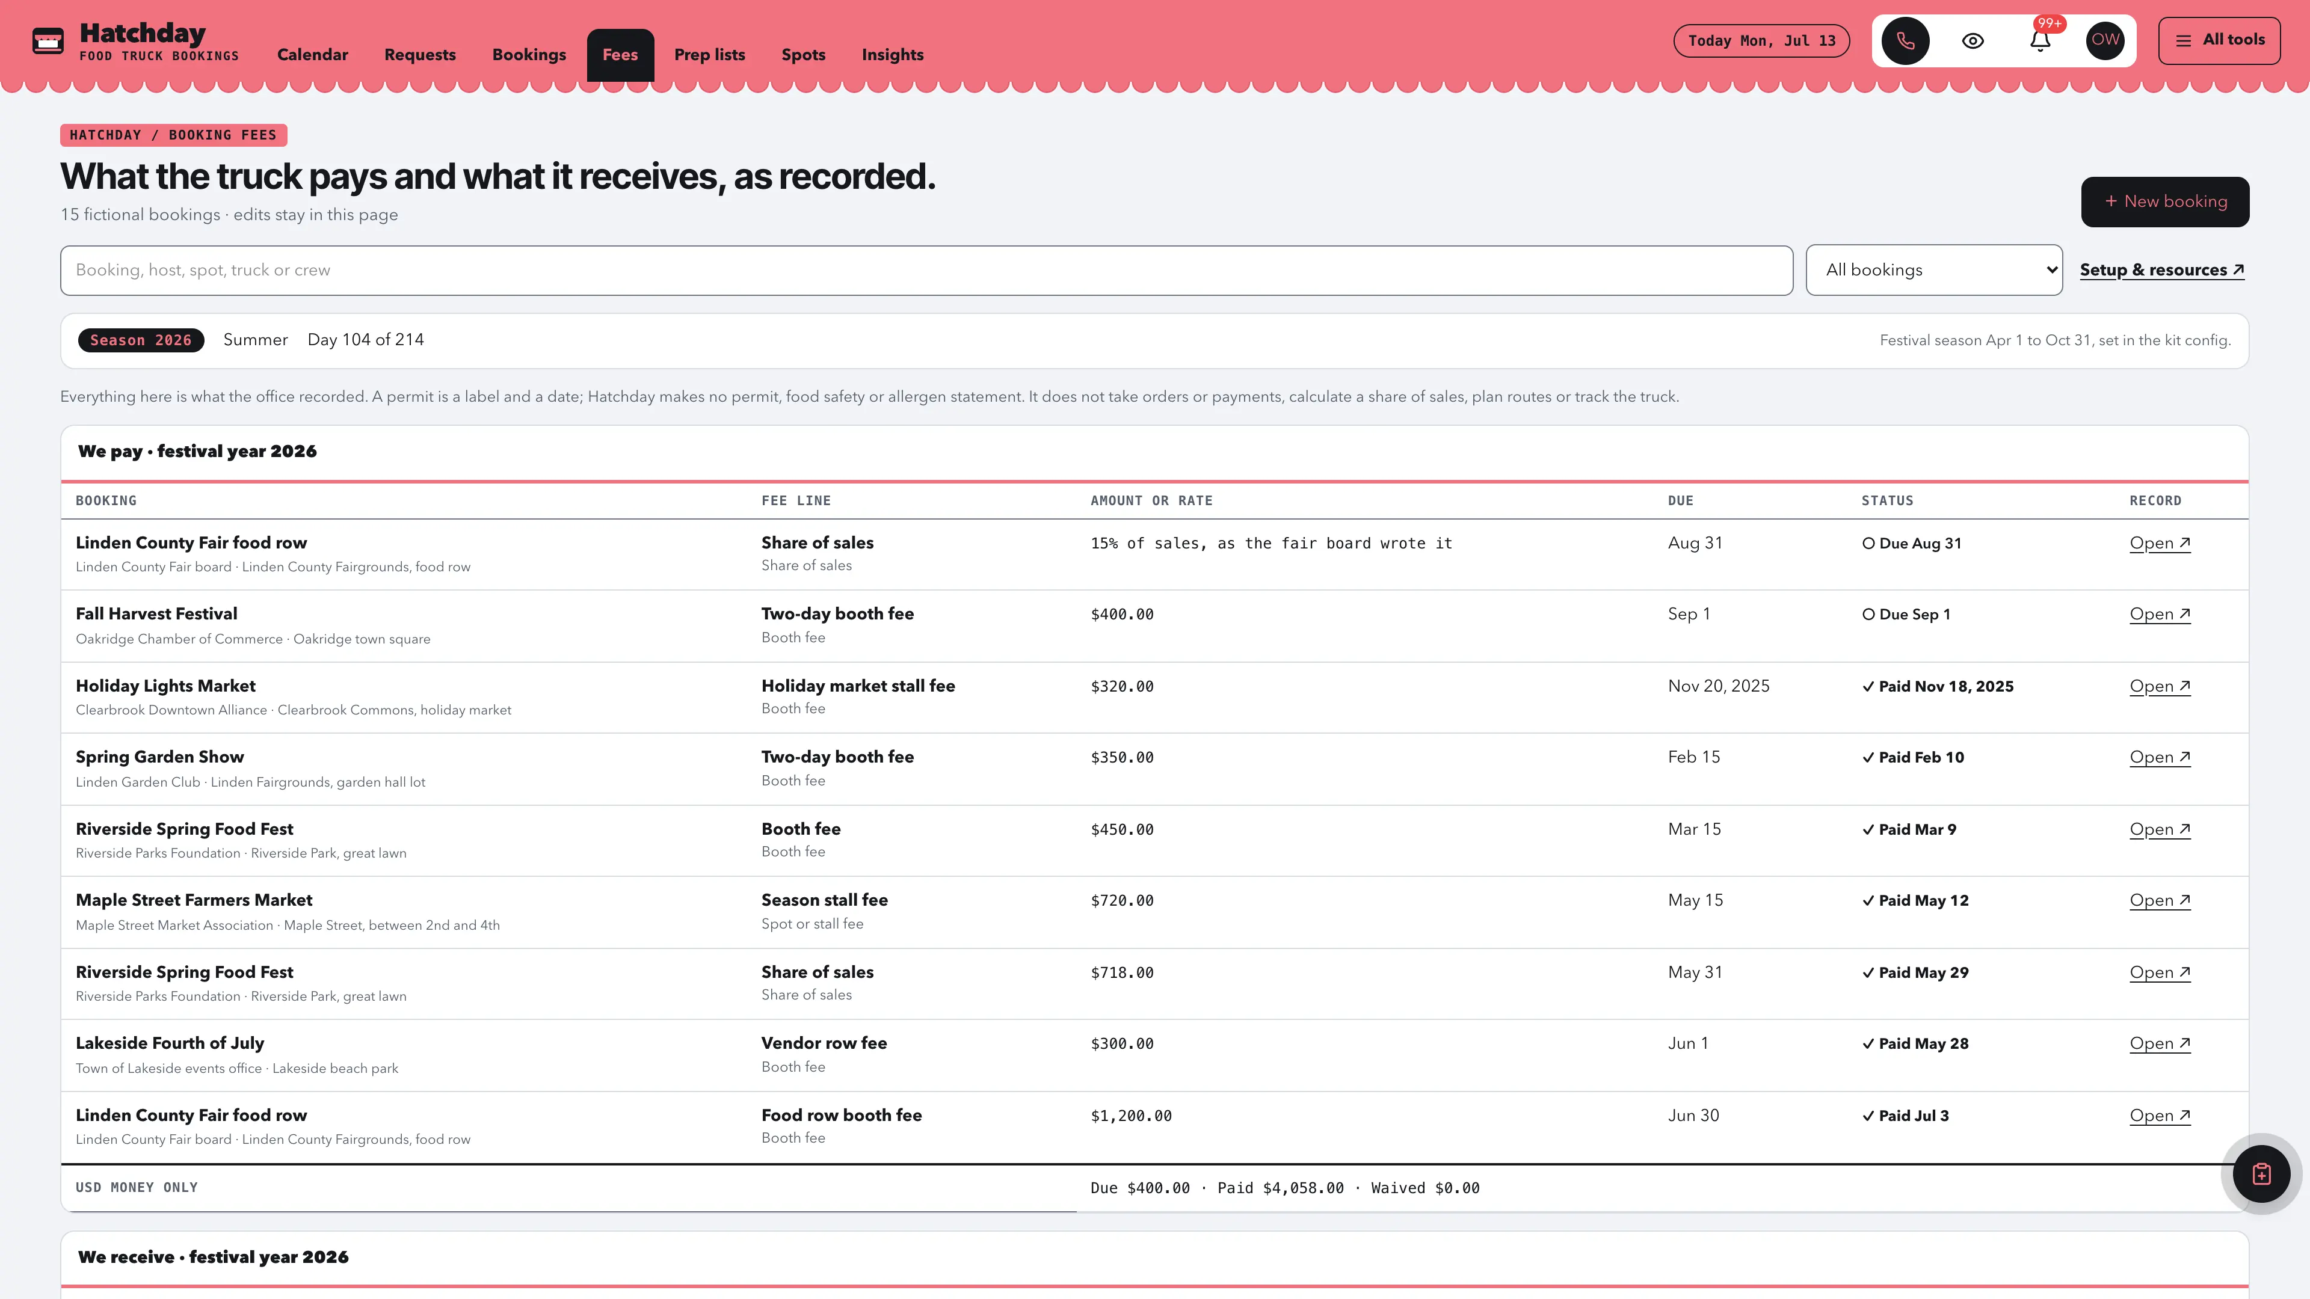The height and width of the screenshot is (1299, 2310).
Task: Select the 'Due Sep 1' status
Action: 1906,614
